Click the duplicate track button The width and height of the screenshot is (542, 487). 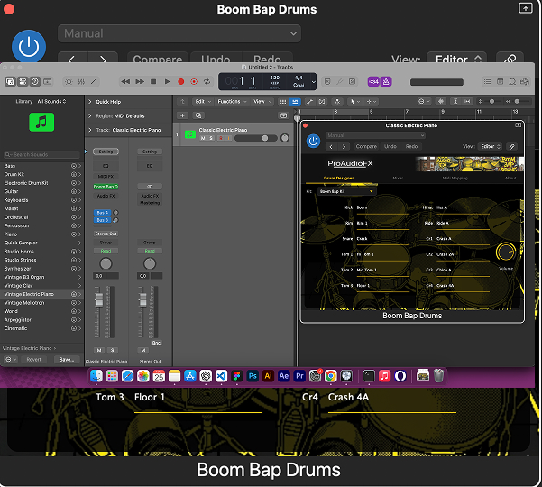[198, 115]
